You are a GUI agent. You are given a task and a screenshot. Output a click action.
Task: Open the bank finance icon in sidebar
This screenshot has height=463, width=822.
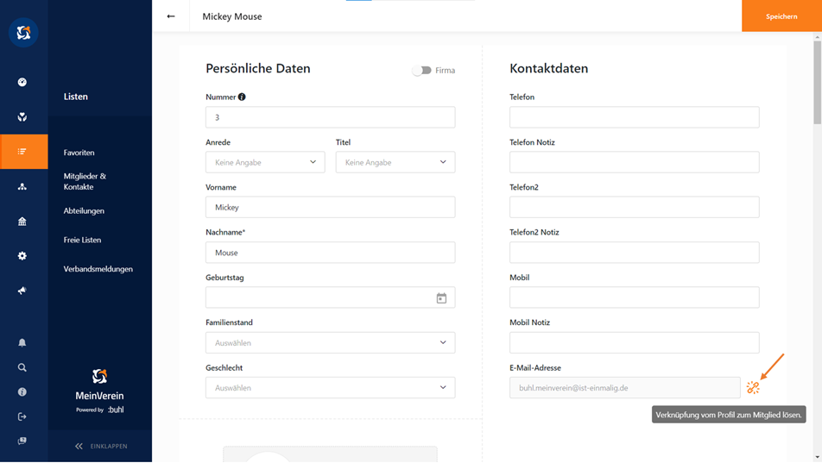(x=22, y=221)
